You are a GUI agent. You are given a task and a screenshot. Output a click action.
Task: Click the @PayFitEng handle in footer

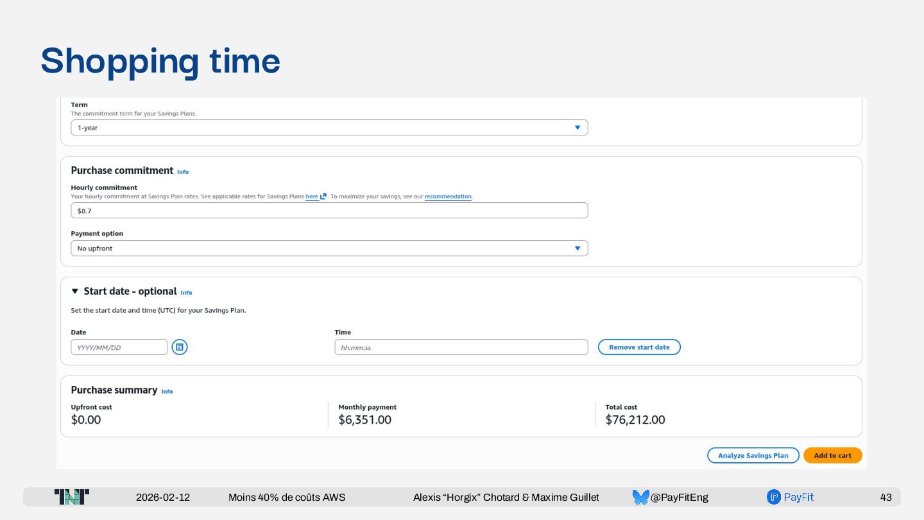coord(679,497)
